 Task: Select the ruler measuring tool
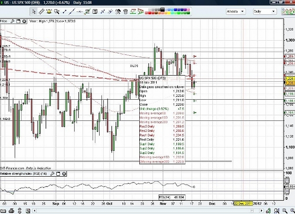[42, 11]
